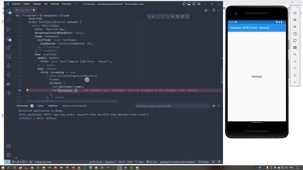Click the green Restart debug icon
Image resolution: width=303 pixels, height=170 pixels.
(x=178, y=17)
